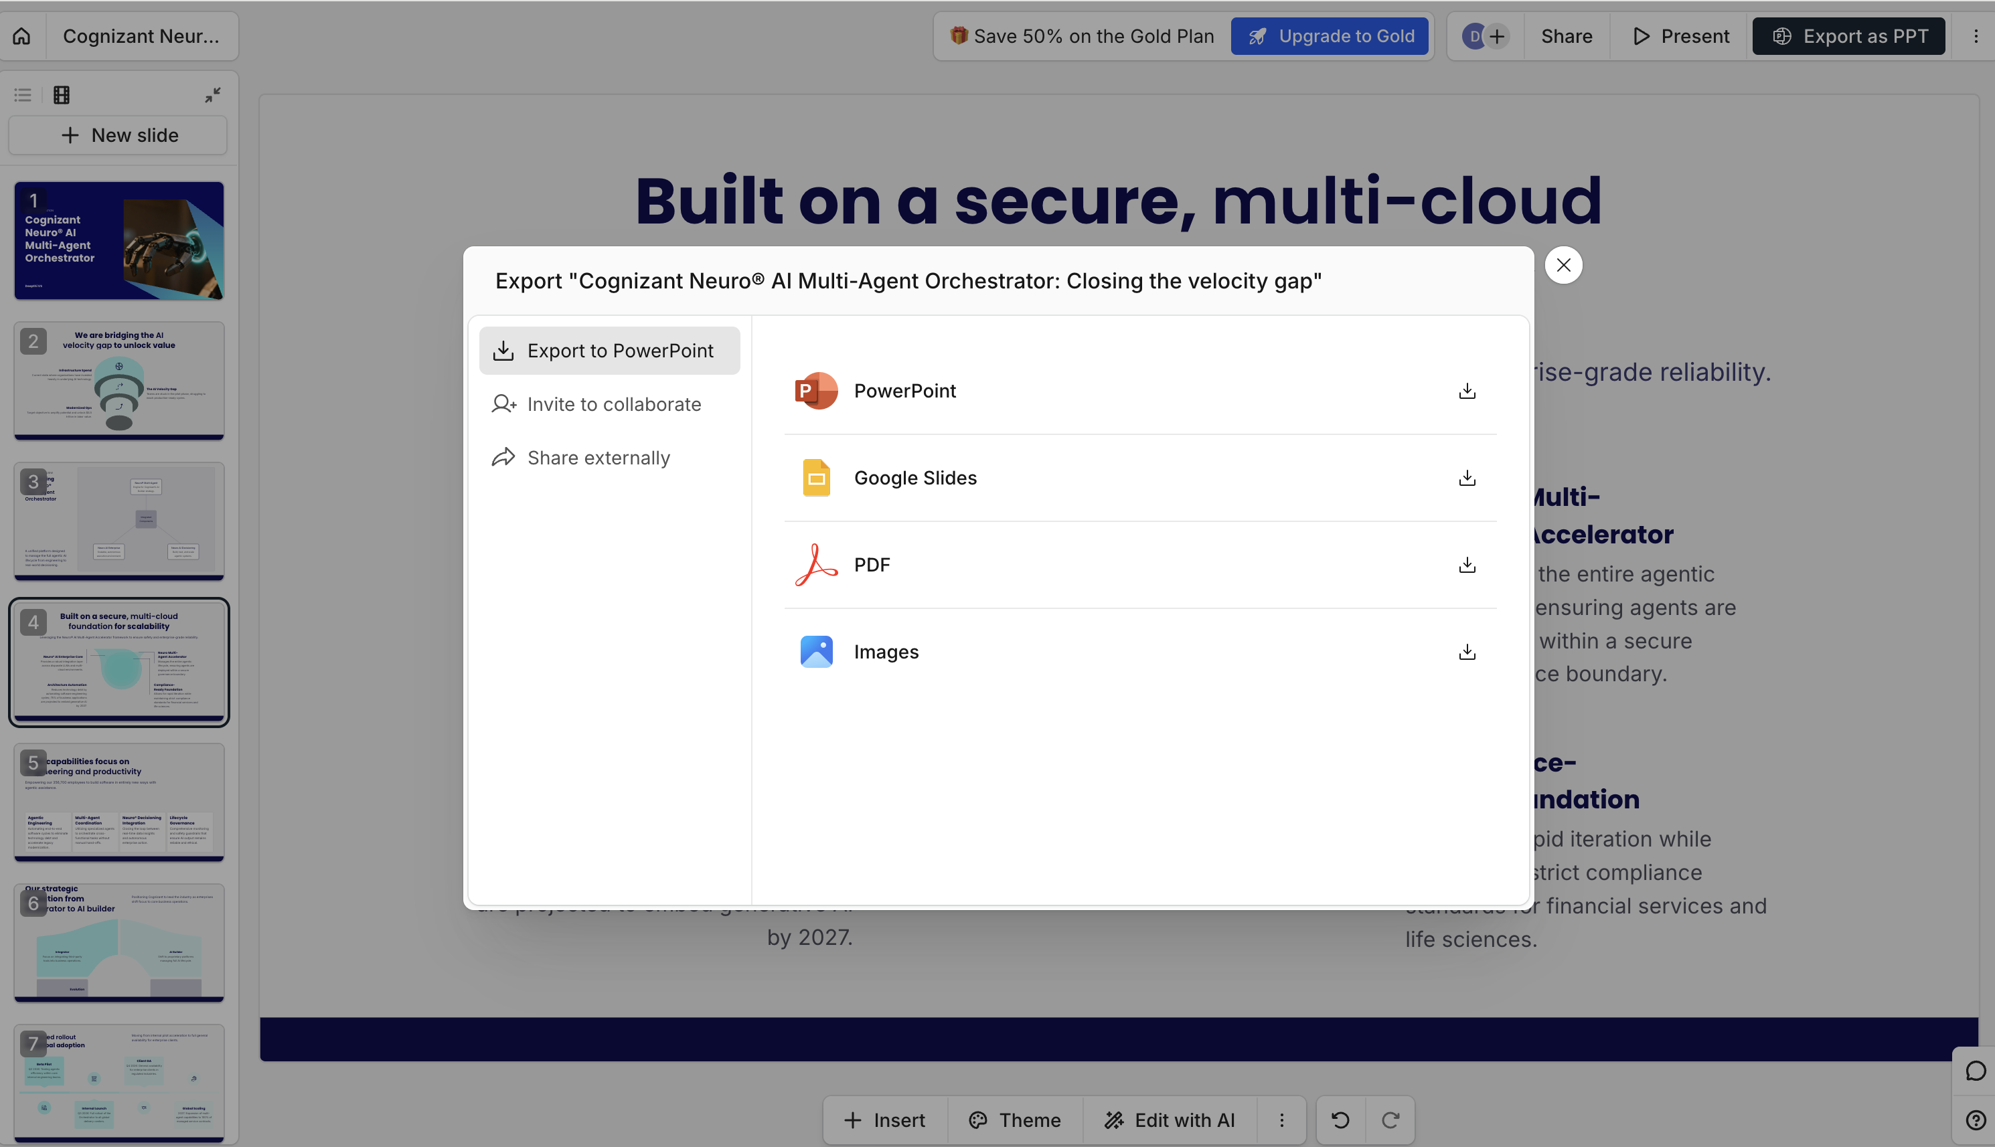Select slide 1 thumbnail
Screen dimensions: 1995x1147
coord(119,240)
